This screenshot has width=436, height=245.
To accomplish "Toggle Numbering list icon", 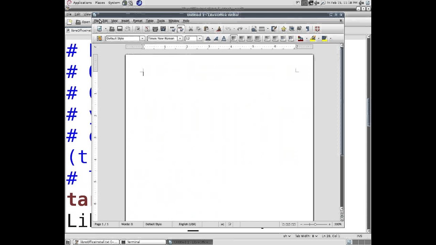I will click(267, 38).
